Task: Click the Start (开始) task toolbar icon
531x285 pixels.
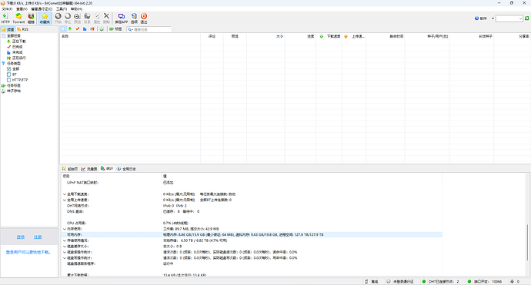Action: pyautogui.click(x=58, y=18)
